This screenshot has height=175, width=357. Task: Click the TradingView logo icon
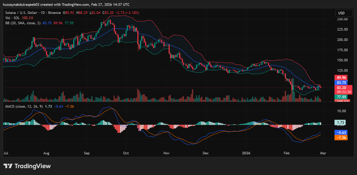8,166
